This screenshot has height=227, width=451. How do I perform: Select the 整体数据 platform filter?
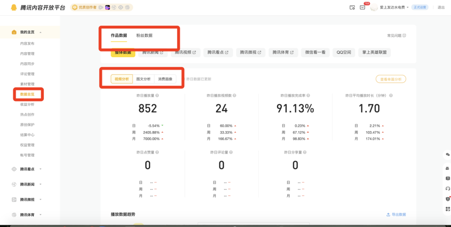coord(123,52)
